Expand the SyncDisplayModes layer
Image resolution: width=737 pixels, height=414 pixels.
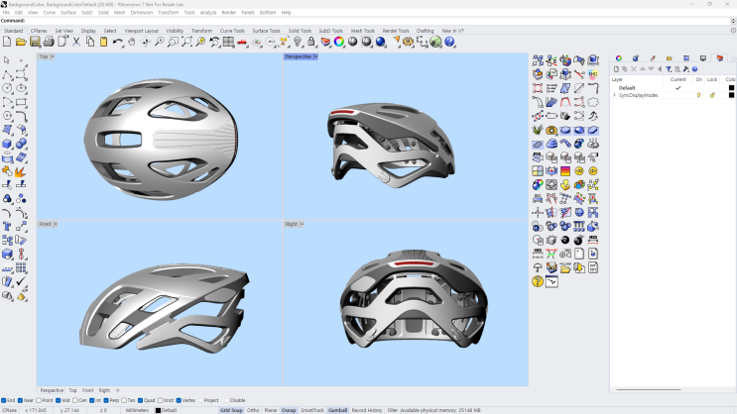click(614, 95)
